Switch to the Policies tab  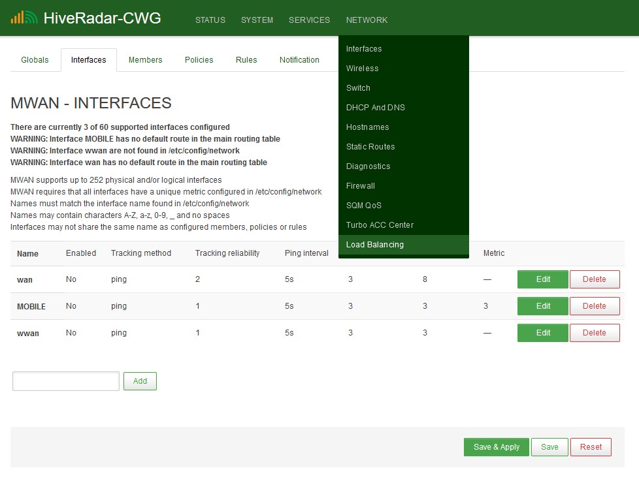(x=199, y=59)
